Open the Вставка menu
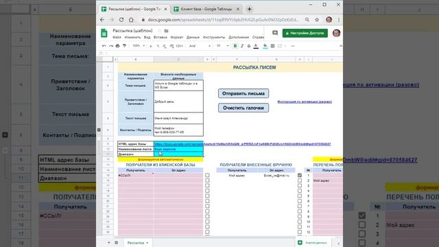 [161, 37]
